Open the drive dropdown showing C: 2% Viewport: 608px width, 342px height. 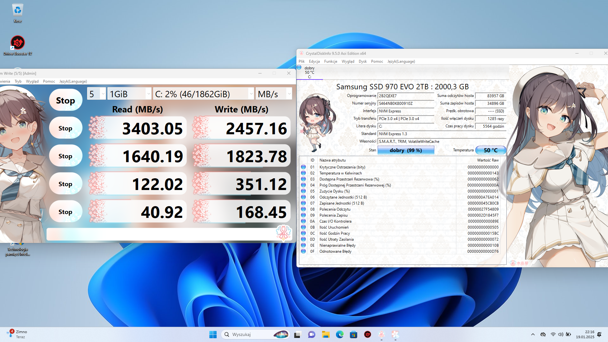click(204, 94)
